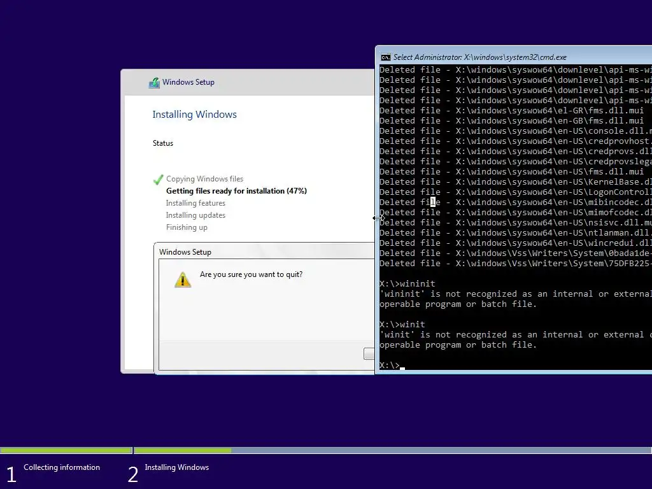This screenshot has height=489, width=652.
Task: Click the deleted en-US\mimofcodec line
Action: click(515, 213)
